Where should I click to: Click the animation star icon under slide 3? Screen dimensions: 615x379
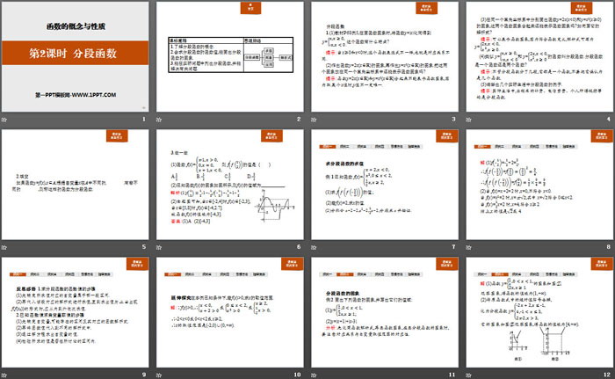coord(314,120)
